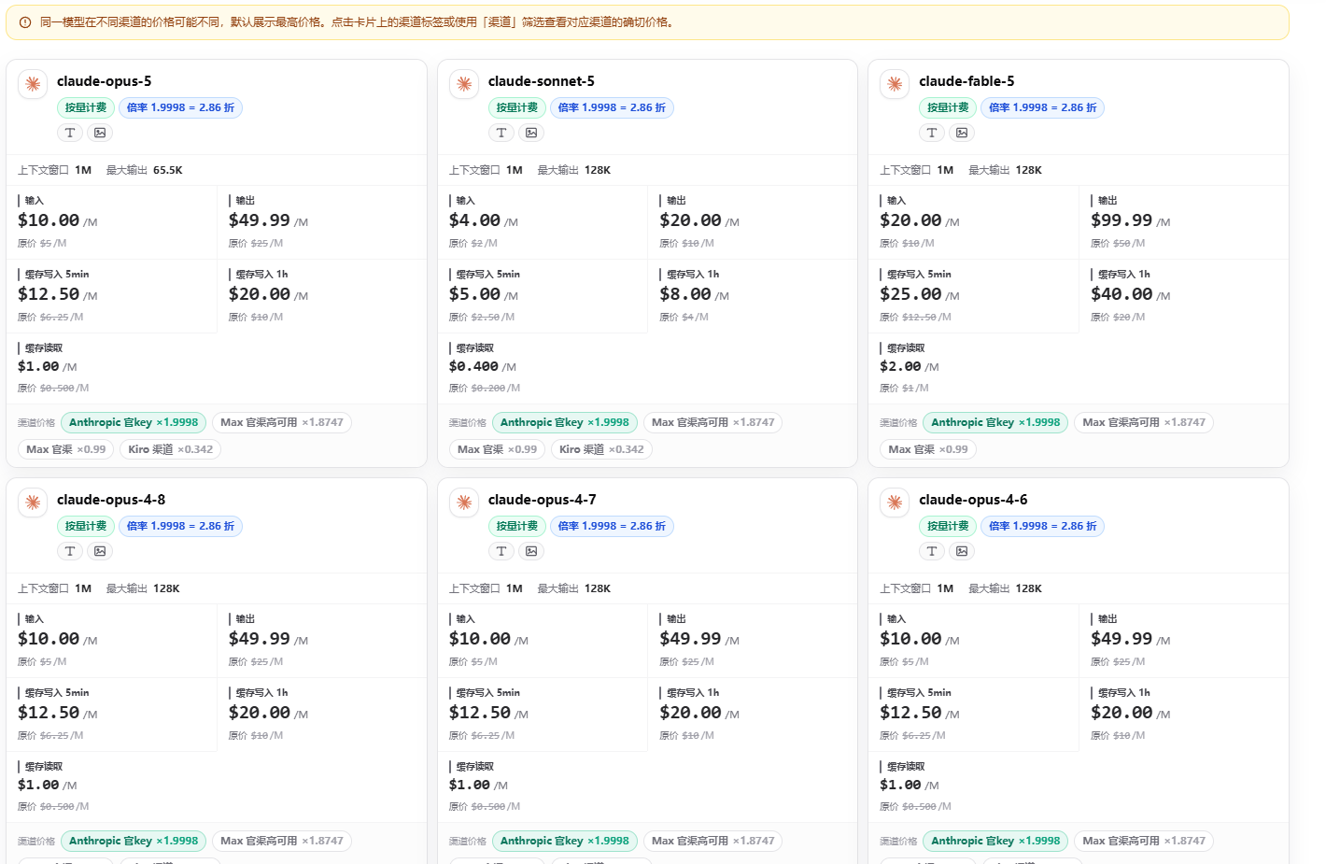Select Max 官渠高可用 ×1.8747 tag on claude-sonnet-5

pos(713,422)
